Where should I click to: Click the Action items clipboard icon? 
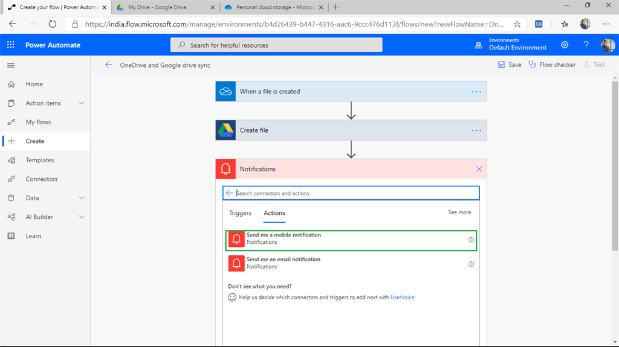point(11,103)
